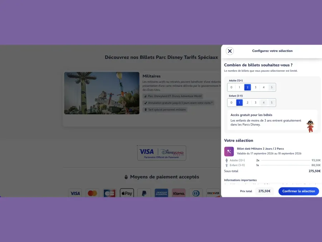Click the medal icon in Tarif spécial tag

tap(146, 110)
